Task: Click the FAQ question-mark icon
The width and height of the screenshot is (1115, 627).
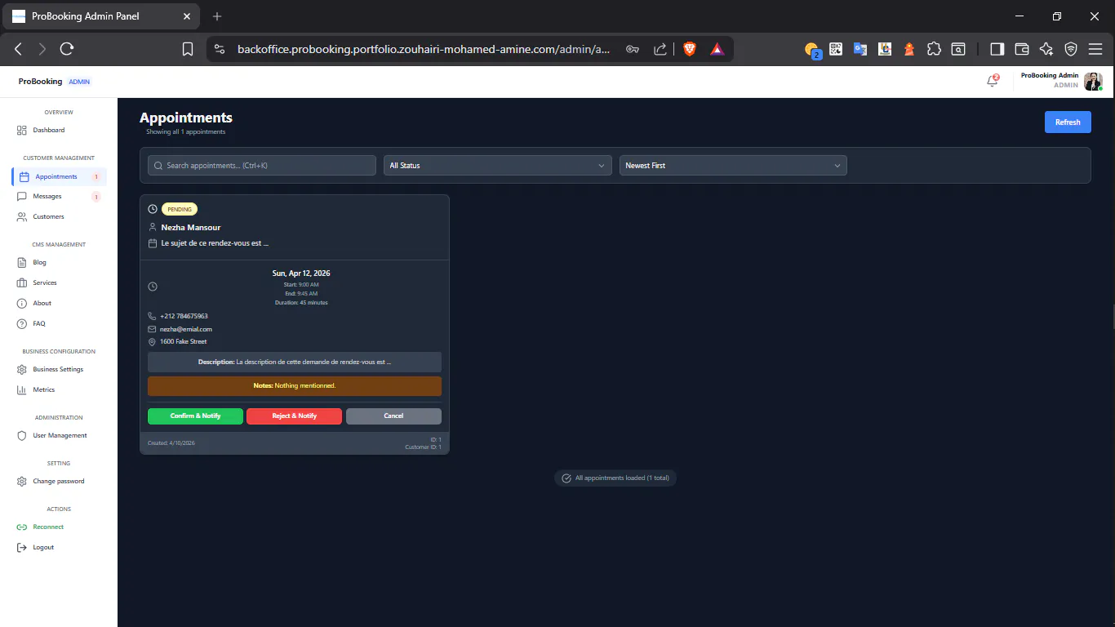Action: click(22, 323)
